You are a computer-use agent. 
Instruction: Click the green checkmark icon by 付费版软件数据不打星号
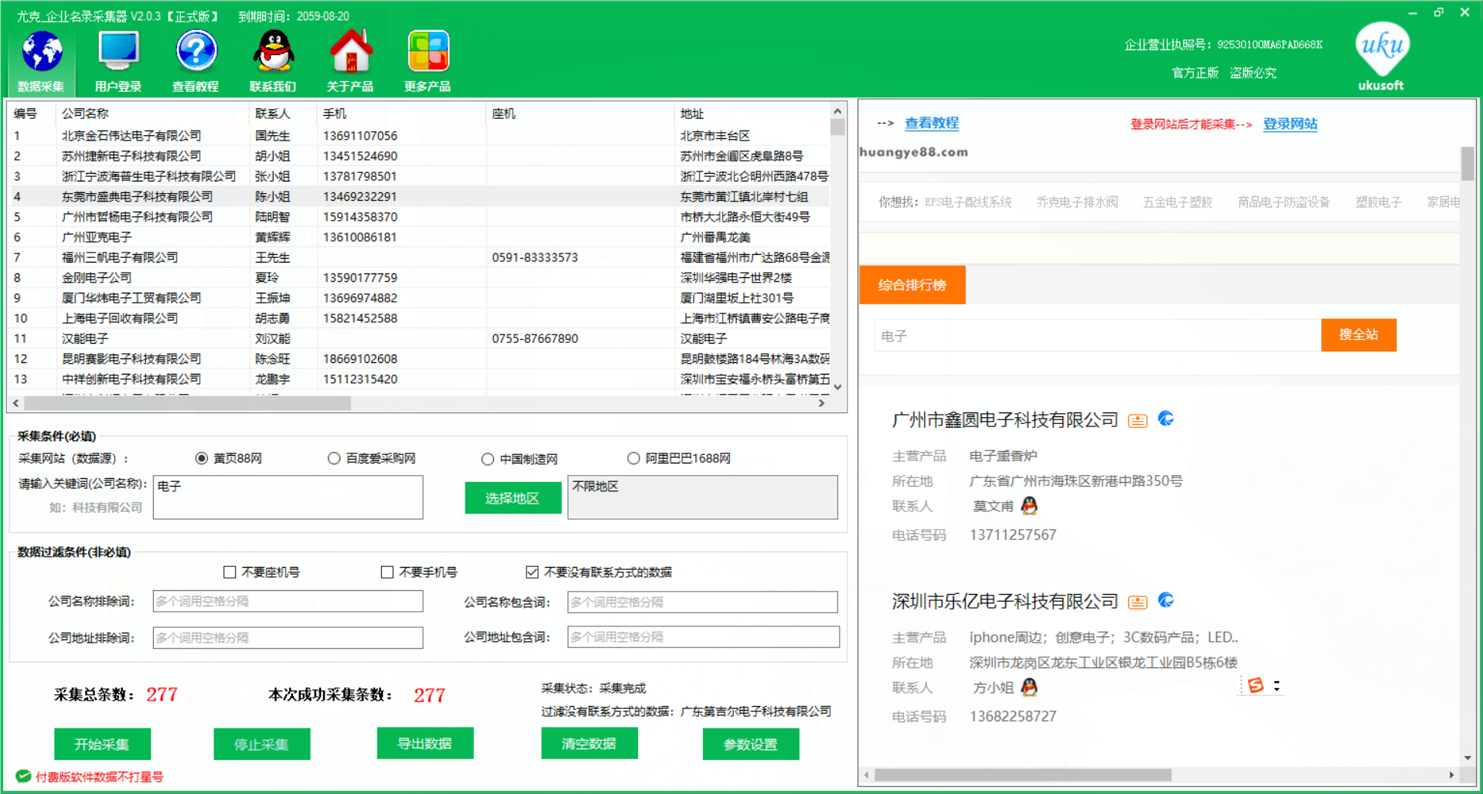[23, 776]
